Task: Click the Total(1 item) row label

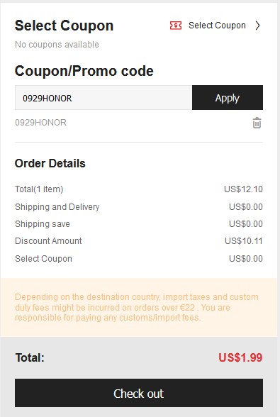Action: [x=39, y=189]
